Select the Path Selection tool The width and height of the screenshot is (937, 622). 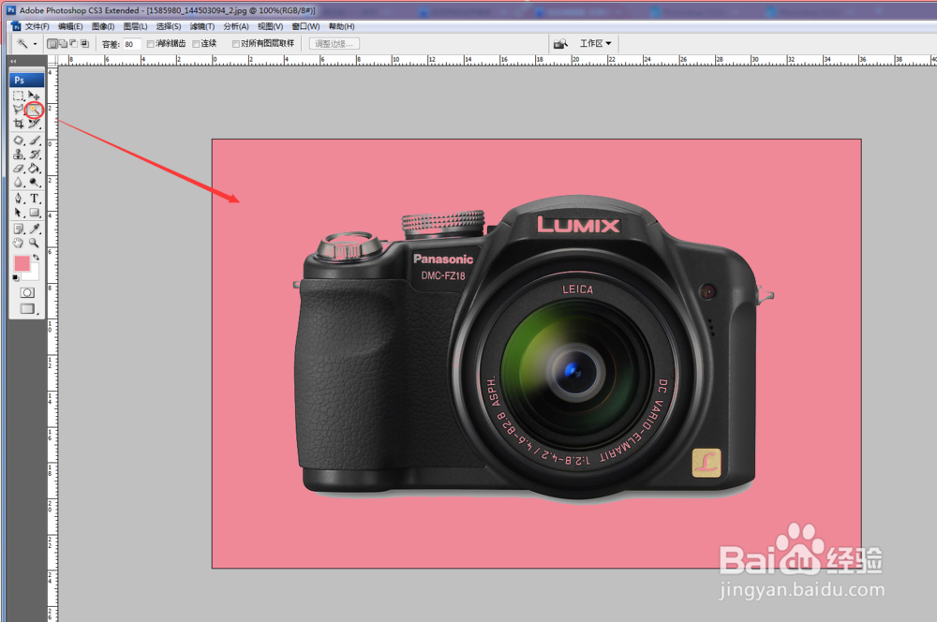[x=19, y=213]
